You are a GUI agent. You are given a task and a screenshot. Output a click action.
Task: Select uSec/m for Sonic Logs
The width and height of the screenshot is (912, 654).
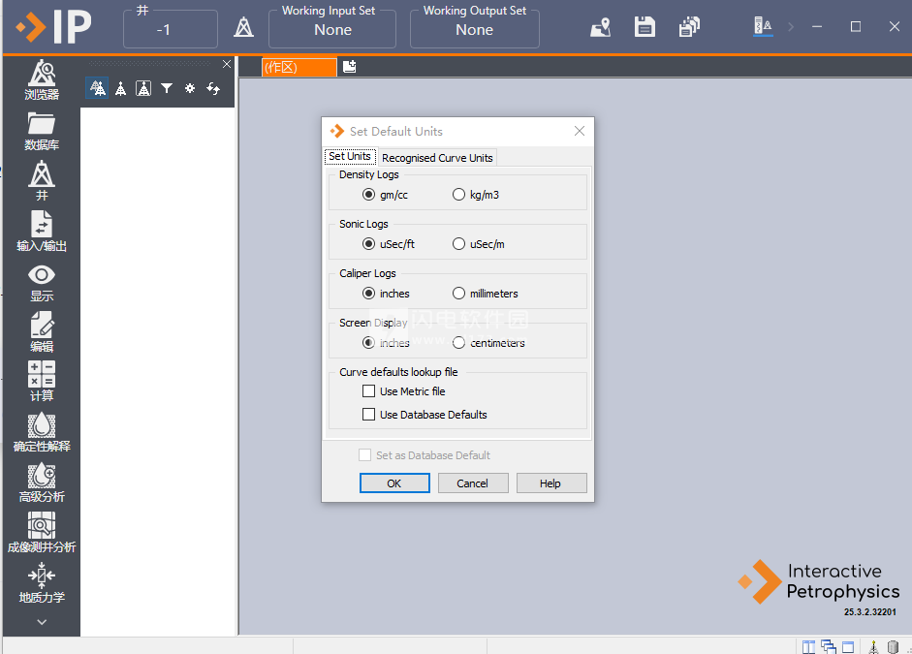tap(459, 244)
